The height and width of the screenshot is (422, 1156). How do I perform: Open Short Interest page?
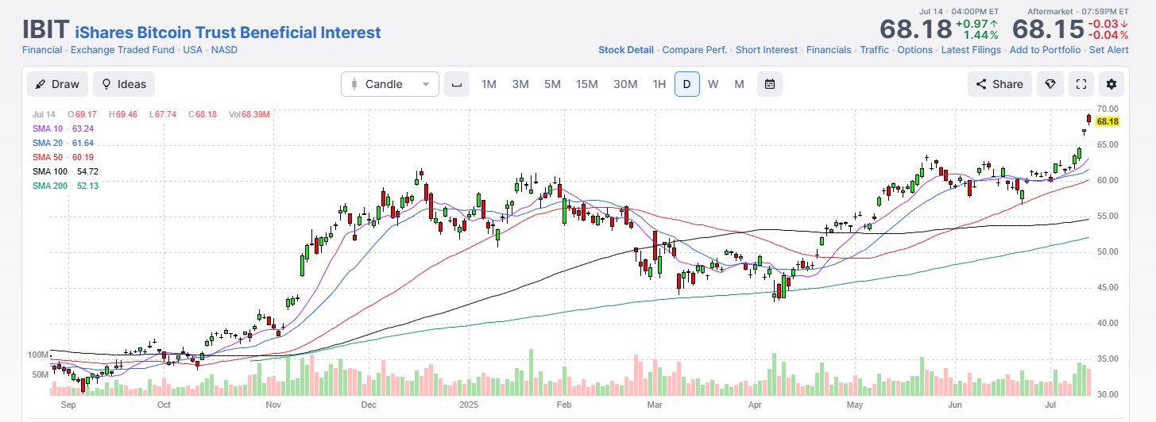click(x=767, y=50)
